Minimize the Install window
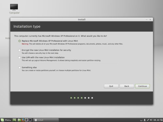 click(147, 20)
